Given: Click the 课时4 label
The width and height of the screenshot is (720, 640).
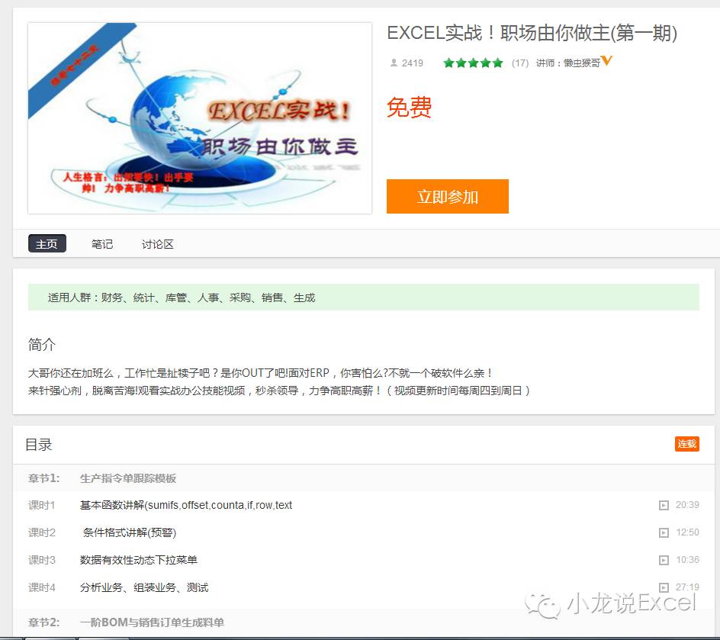Looking at the screenshot, I should pyautogui.click(x=42, y=587).
